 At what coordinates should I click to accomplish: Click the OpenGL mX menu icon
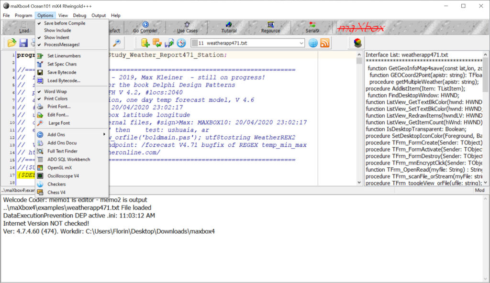coord(40,168)
